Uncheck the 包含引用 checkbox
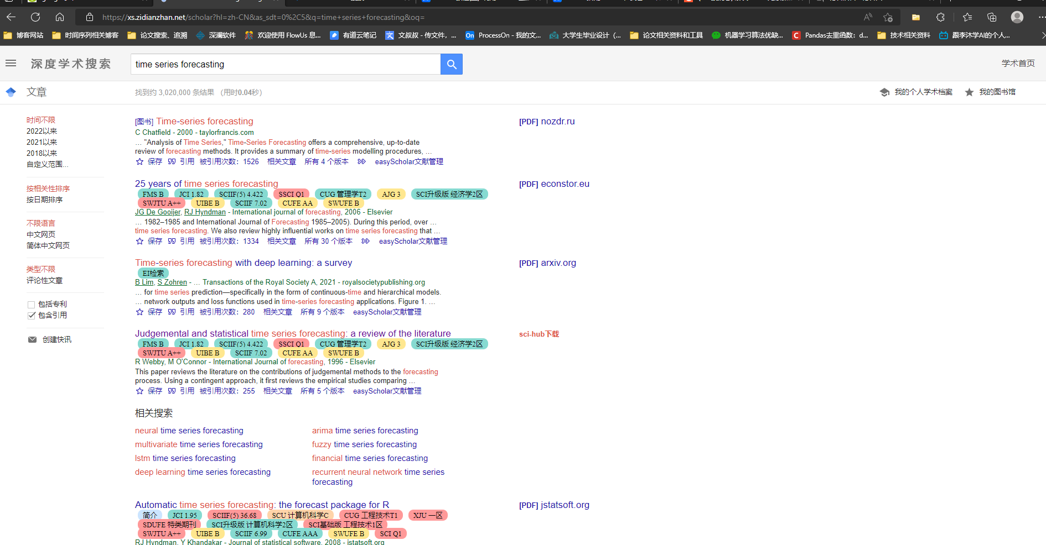This screenshot has height=545, width=1046. [x=32, y=316]
